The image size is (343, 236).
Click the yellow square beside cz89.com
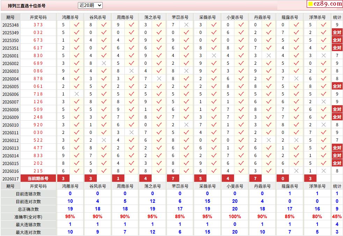(x=310, y=4)
